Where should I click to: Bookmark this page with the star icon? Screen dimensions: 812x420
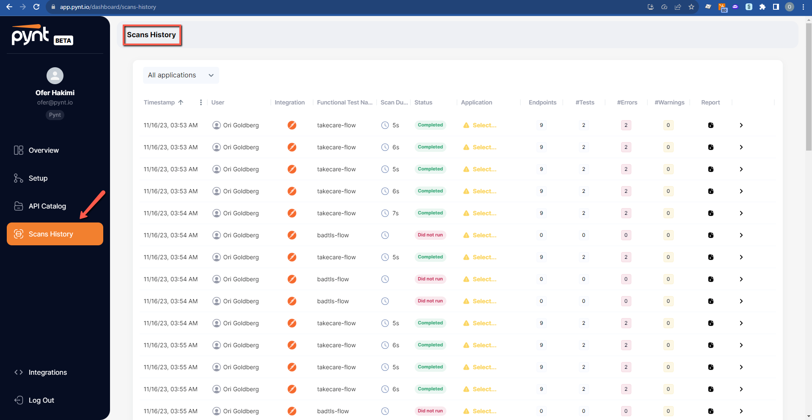click(691, 7)
